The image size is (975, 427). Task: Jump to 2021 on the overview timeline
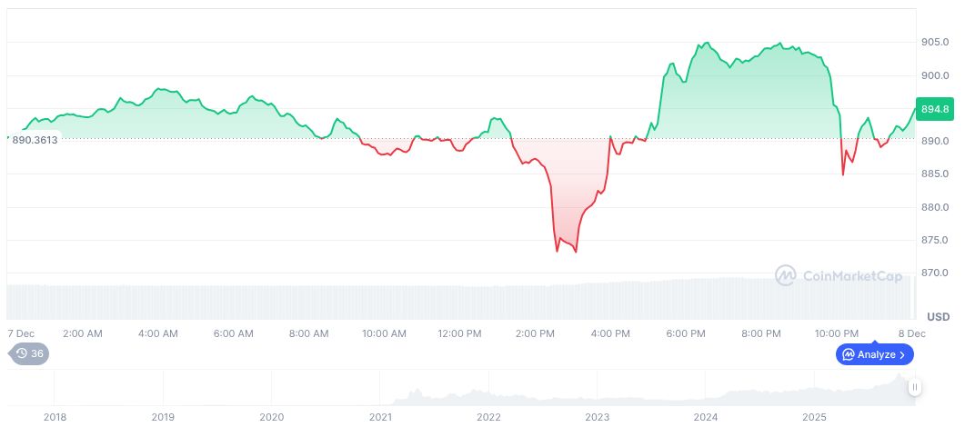(x=380, y=417)
